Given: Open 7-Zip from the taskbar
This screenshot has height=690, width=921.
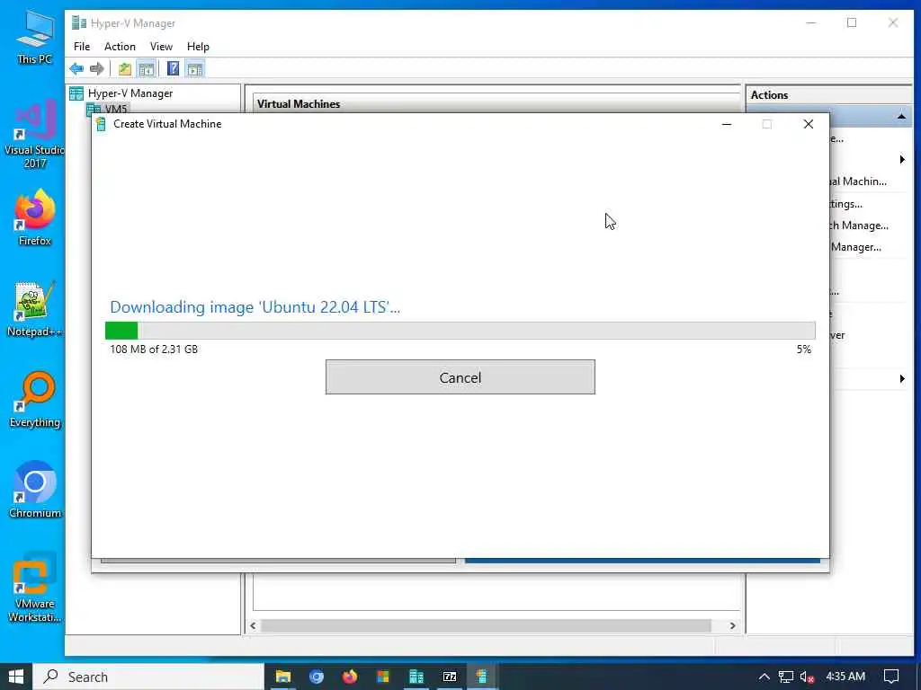Looking at the screenshot, I should (x=450, y=677).
